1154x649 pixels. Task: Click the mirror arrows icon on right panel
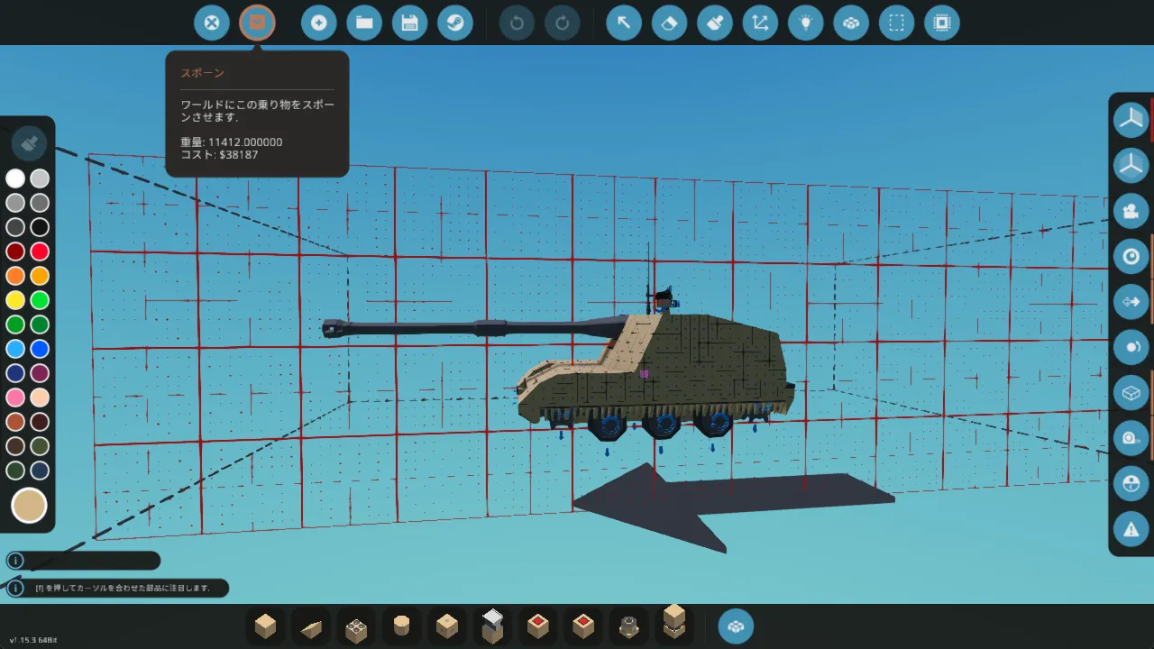tap(1131, 302)
